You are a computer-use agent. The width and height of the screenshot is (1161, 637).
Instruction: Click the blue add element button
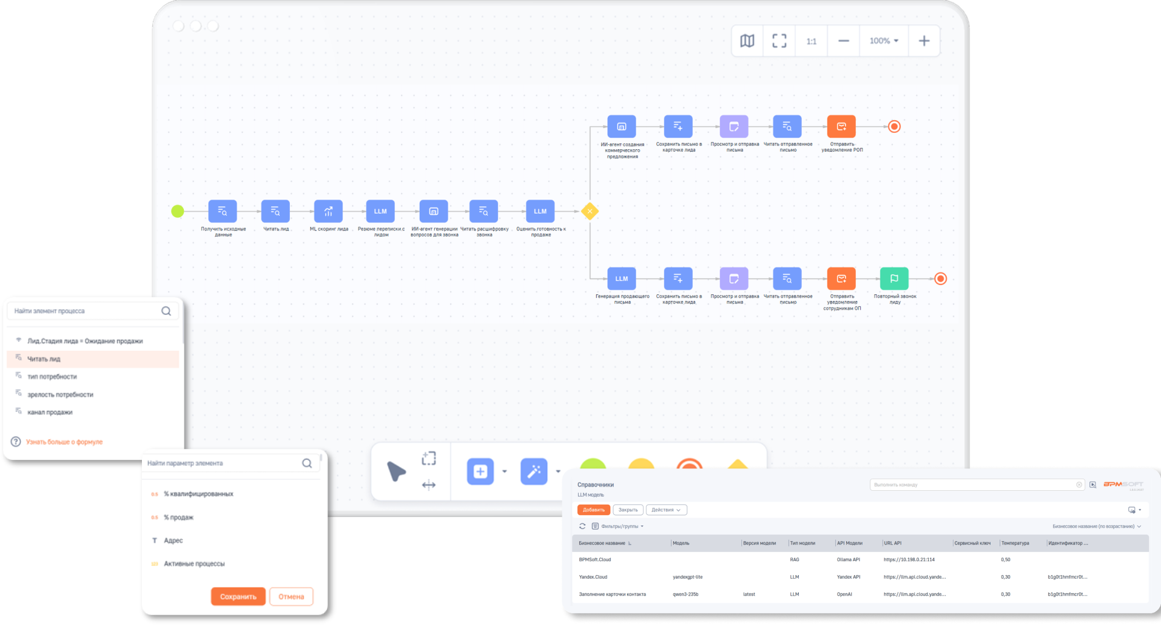(480, 471)
